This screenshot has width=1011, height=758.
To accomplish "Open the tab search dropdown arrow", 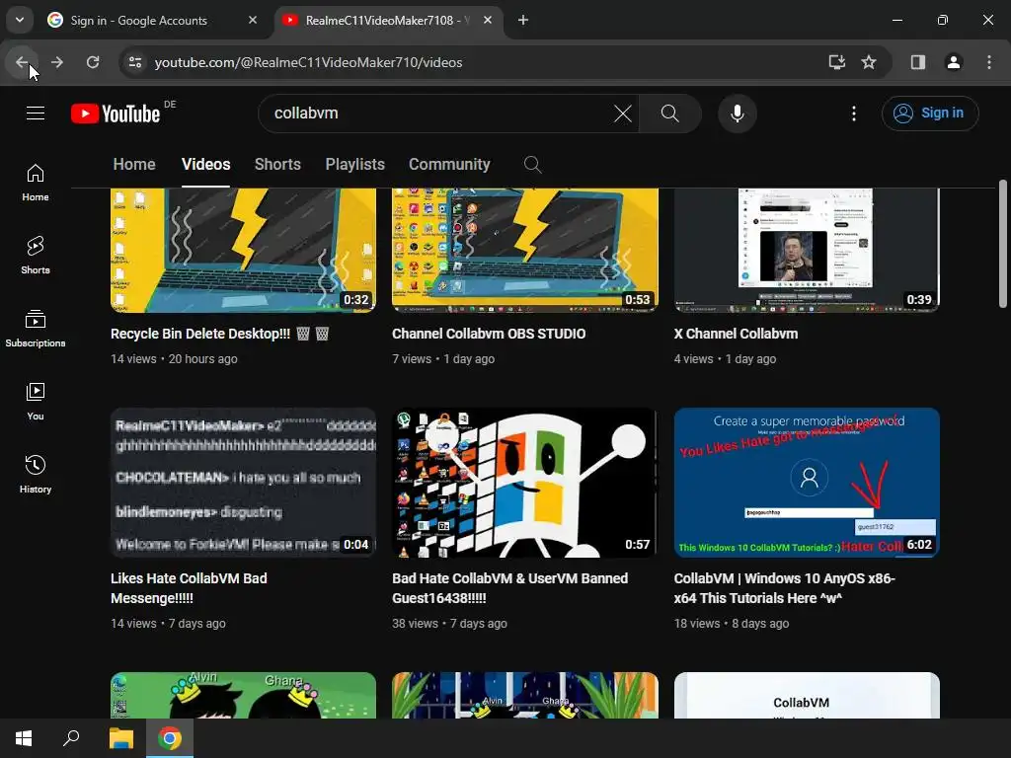I will (20, 20).
